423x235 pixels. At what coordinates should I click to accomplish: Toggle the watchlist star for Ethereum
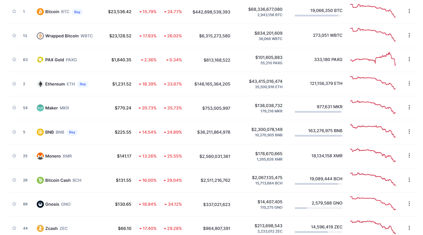pos(14,84)
